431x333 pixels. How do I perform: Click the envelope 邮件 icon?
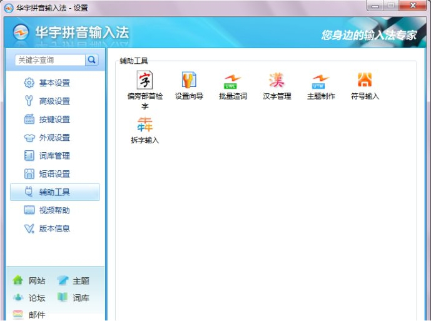pos(18,314)
